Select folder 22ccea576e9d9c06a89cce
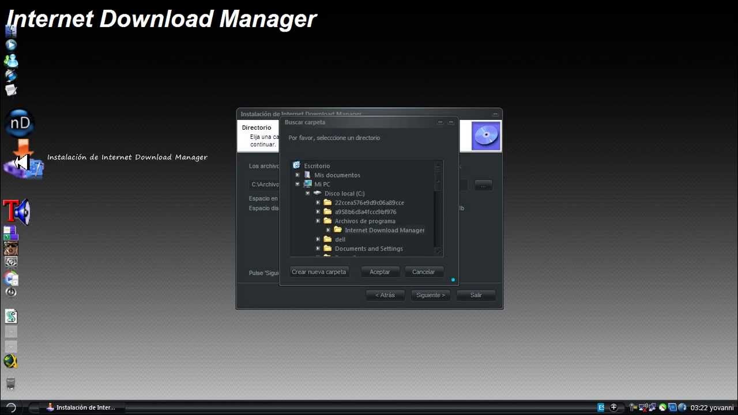The image size is (738, 415). click(x=369, y=203)
